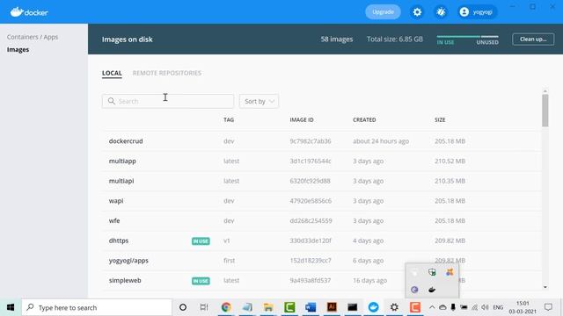Viewport: 563px width, 316px height.
Task: Click the network Wi-Fi tray icon
Action: (475, 307)
